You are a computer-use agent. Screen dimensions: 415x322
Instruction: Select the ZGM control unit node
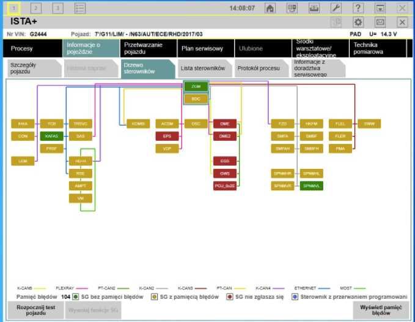coord(196,86)
